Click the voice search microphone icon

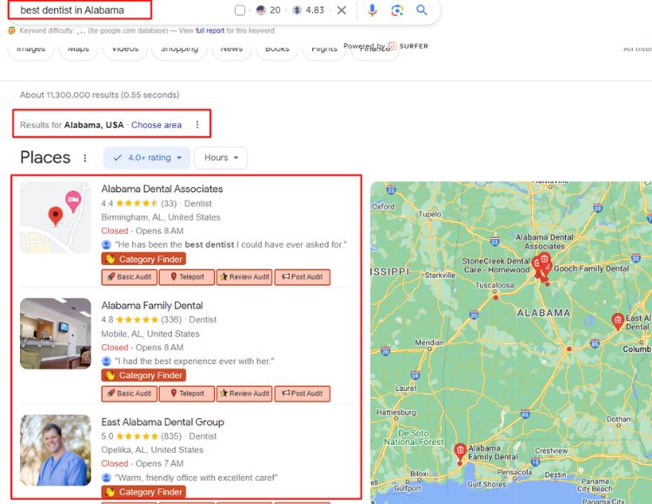tap(372, 10)
